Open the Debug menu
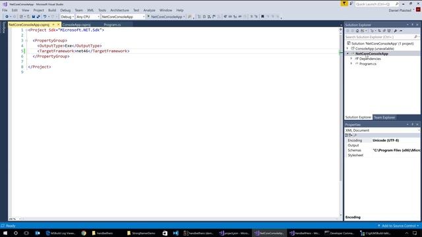 pos(65,11)
